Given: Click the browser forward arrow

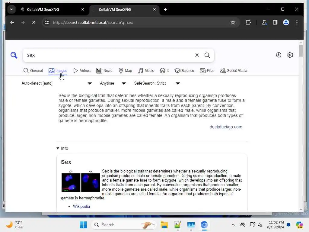Looking at the screenshot, I should click(23, 22).
